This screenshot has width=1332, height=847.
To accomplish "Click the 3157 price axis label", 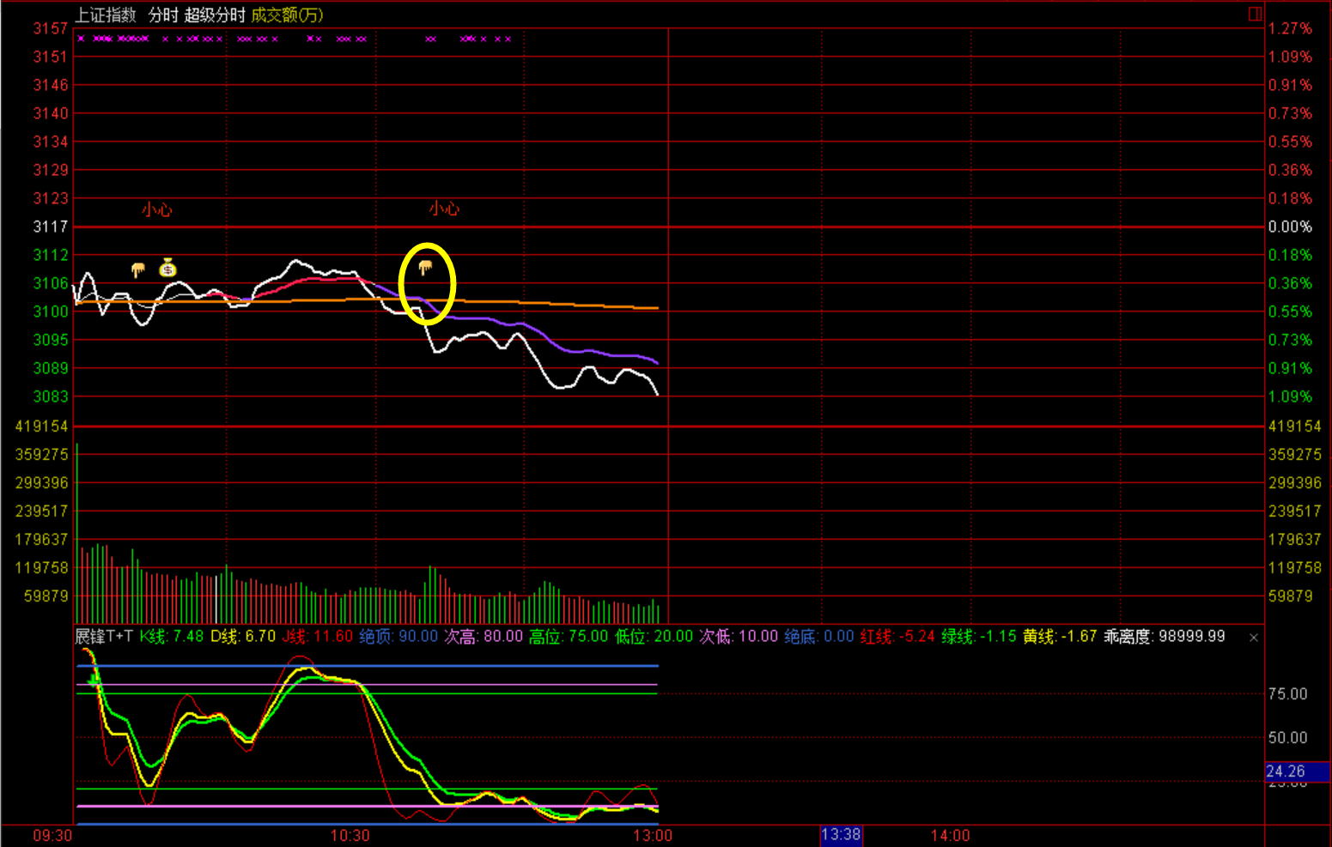I will click(x=51, y=28).
